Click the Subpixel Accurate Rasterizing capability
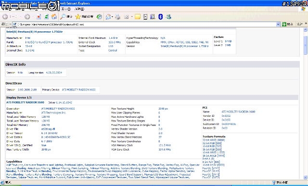308x186 pixels. (102, 165)
